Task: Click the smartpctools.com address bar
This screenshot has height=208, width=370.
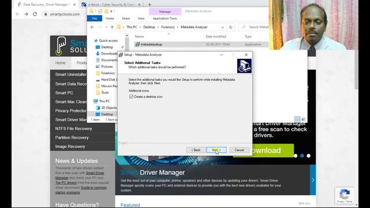Action: [x=65, y=14]
